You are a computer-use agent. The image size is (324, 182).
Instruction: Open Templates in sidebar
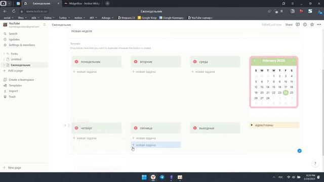coord(15,85)
